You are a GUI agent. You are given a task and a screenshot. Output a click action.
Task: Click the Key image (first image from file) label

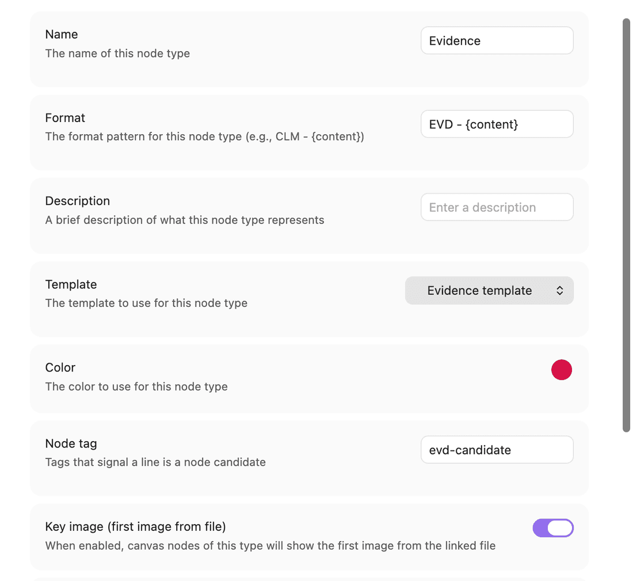[136, 527]
